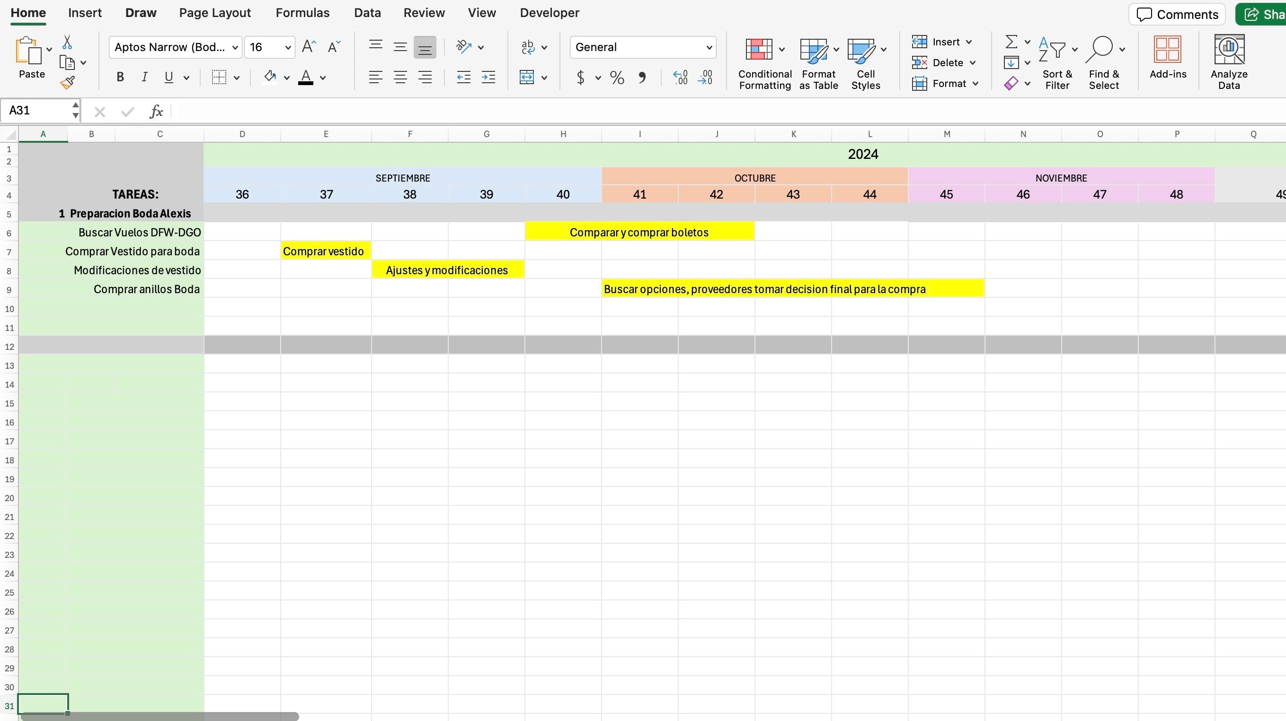Switch to the Insert tab

(x=85, y=13)
